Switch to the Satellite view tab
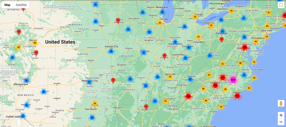The height and width of the screenshot is (127, 286). (x=21, y=5)
